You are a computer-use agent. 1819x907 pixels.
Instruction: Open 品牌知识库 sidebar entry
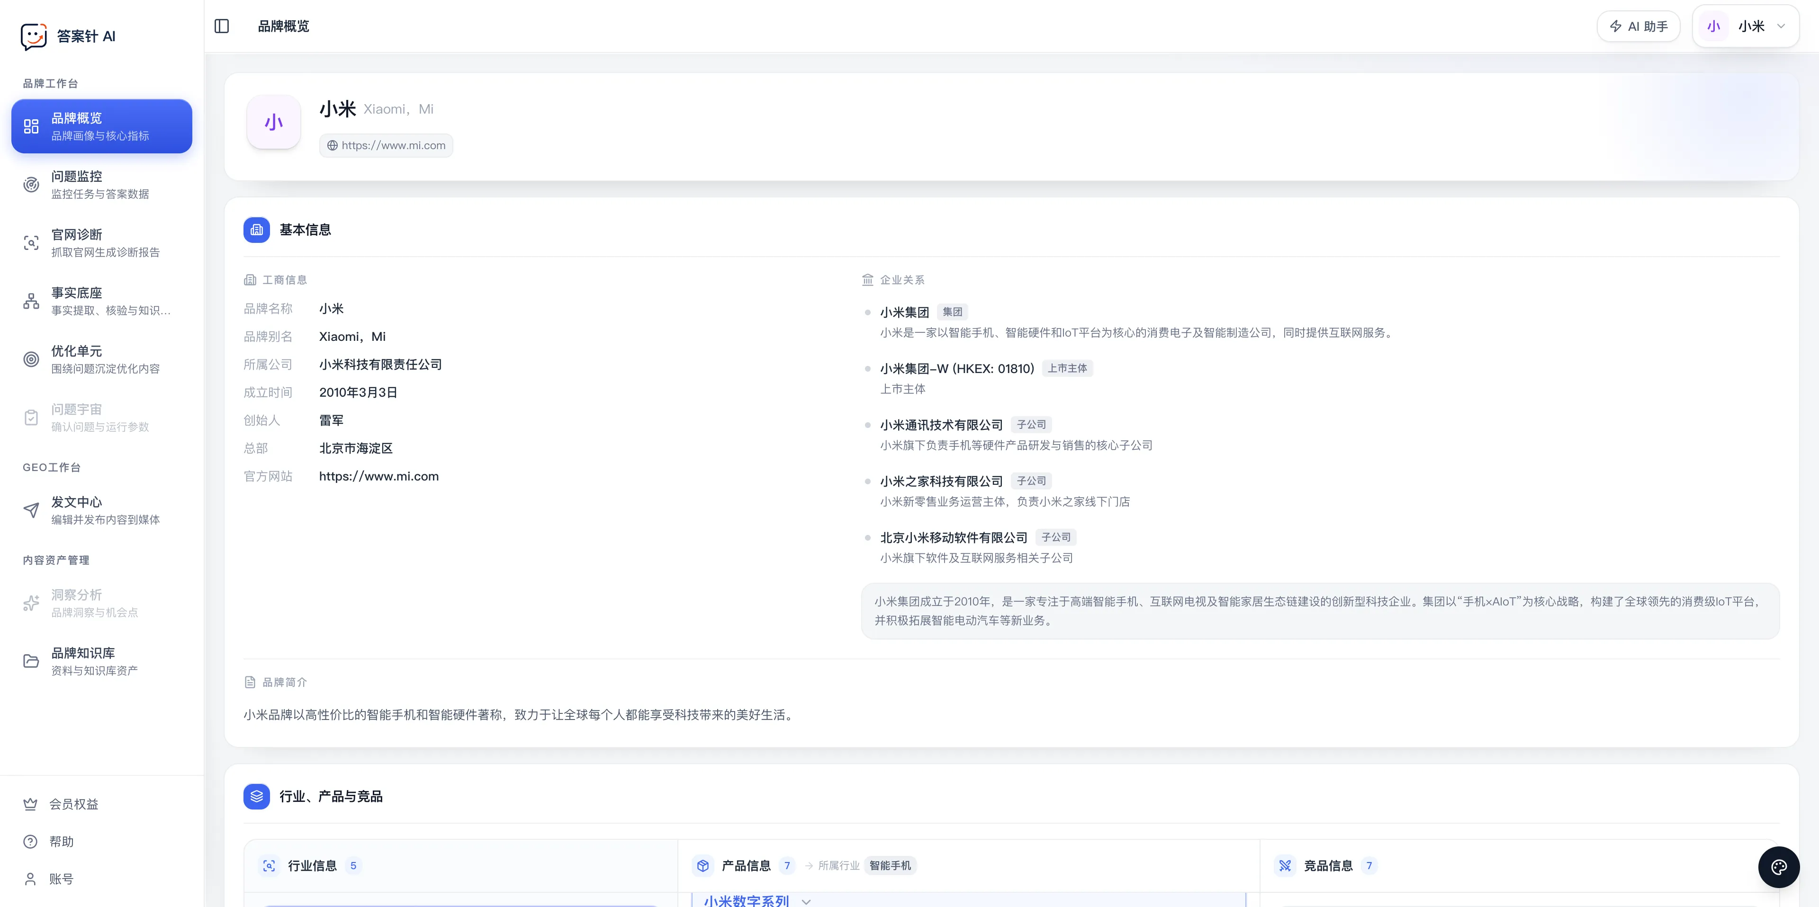coord(102,661)
